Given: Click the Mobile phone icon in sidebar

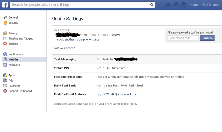Looking at the screenshot, I should pyautogui.click(x=5, y=59).
